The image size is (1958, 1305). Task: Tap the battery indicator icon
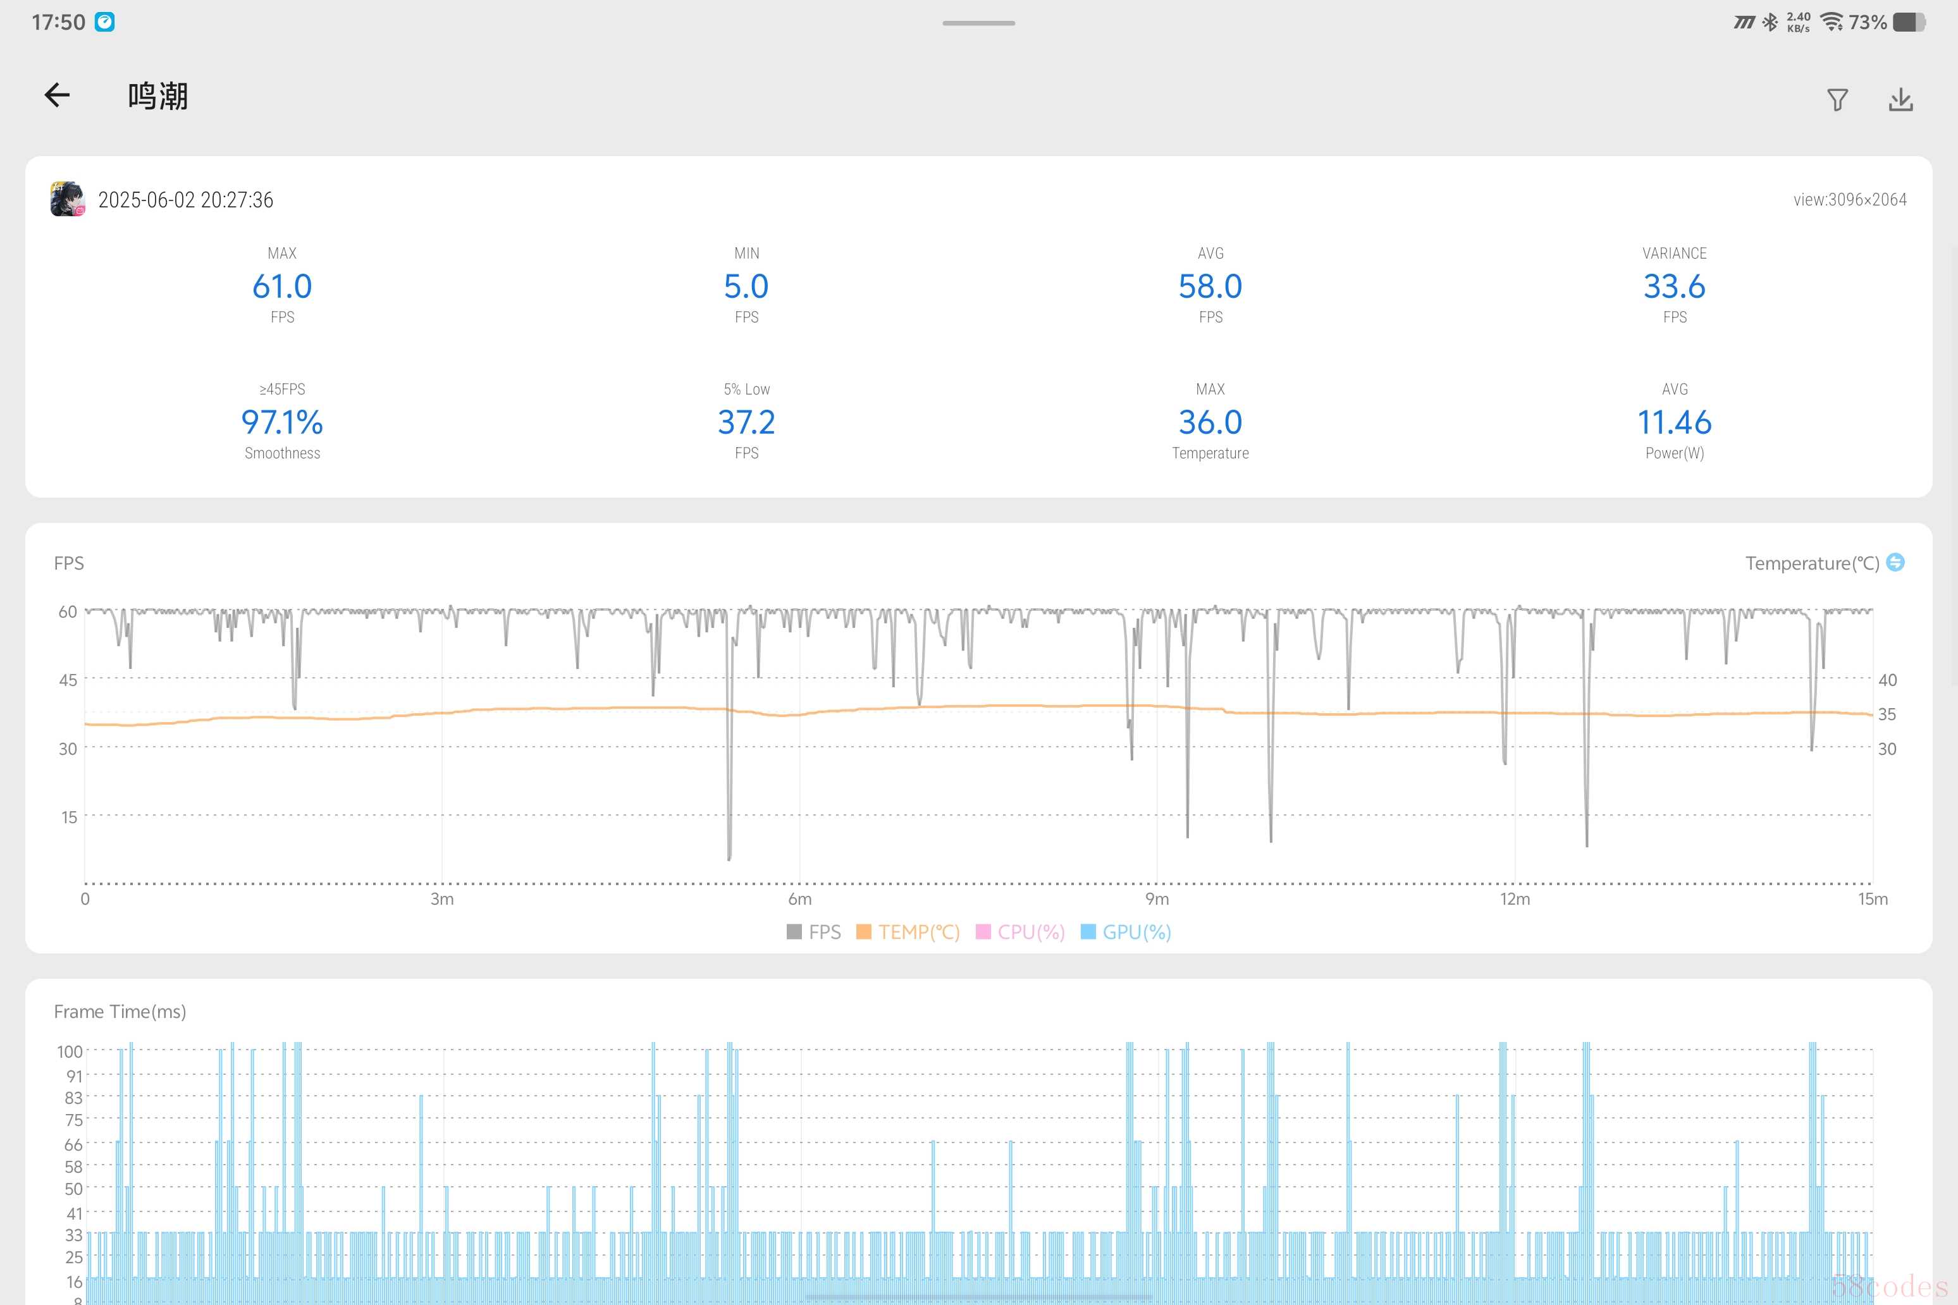tap(1908, 23)
